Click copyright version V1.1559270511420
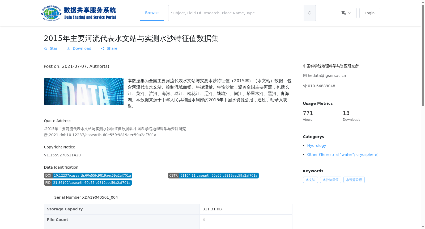 point(62,155)
